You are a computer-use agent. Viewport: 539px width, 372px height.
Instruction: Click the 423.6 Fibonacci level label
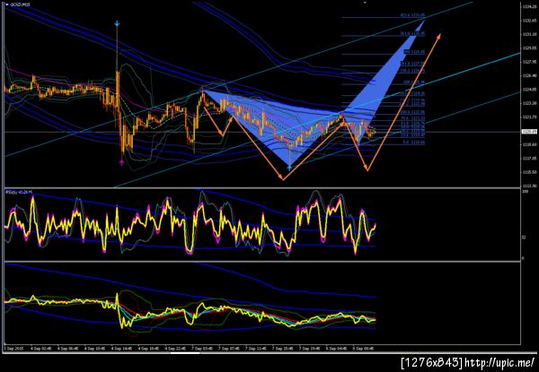[x=412, y=15]
